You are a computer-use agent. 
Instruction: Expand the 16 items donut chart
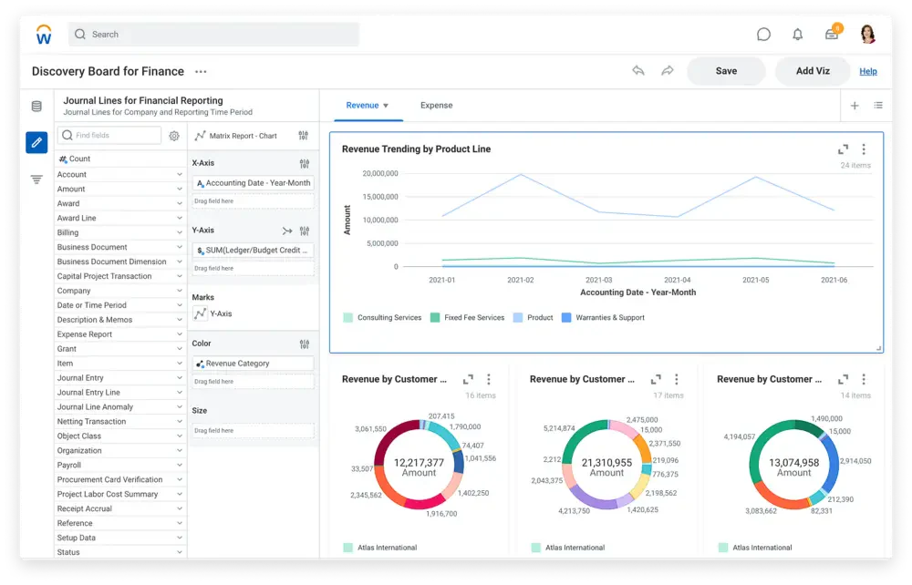pos(468,379)
